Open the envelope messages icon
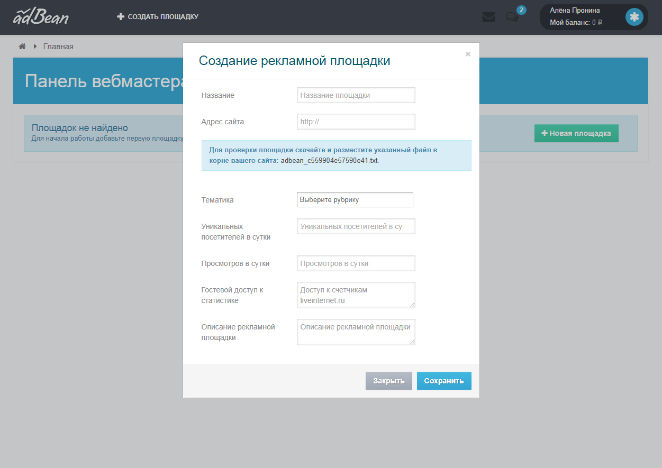This screenshot has height=468, width=662. [488, 16]
